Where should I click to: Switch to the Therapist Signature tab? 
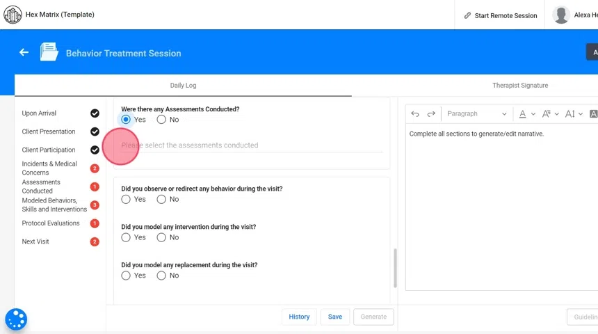point(519,85)
